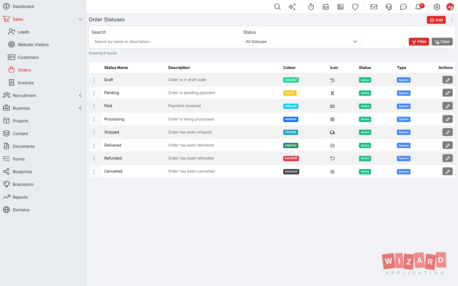
Task: Click 'Order has been delivered' description
Action: pos(191,145)
